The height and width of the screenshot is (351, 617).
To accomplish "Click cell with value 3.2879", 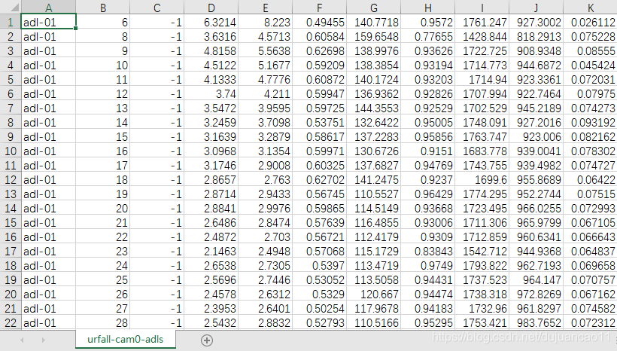I will tap(265, 136).
